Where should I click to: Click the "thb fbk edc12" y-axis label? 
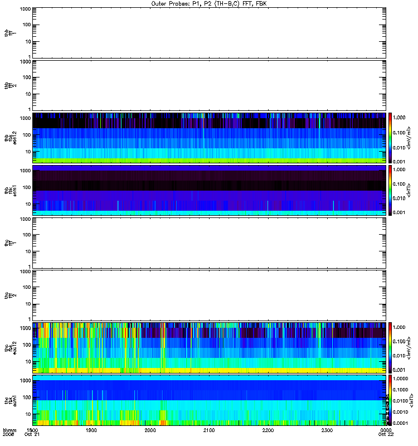point(11,138)
